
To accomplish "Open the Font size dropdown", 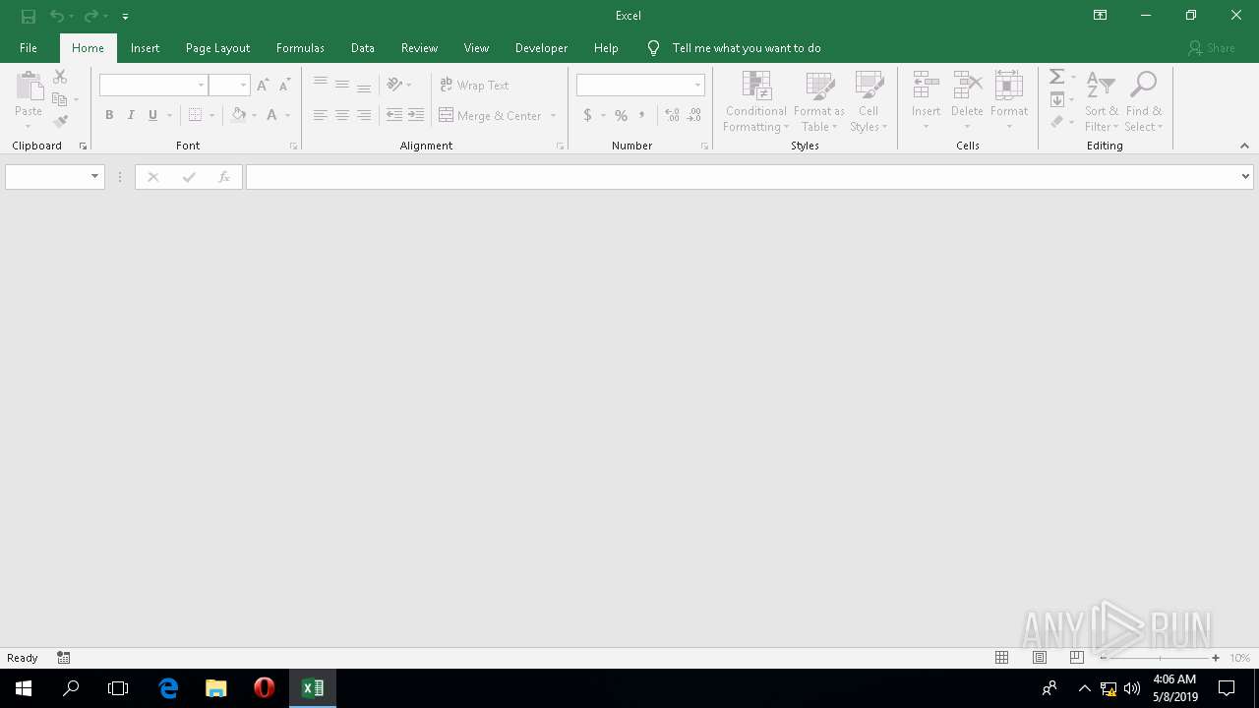I will [x=243, y=86].
